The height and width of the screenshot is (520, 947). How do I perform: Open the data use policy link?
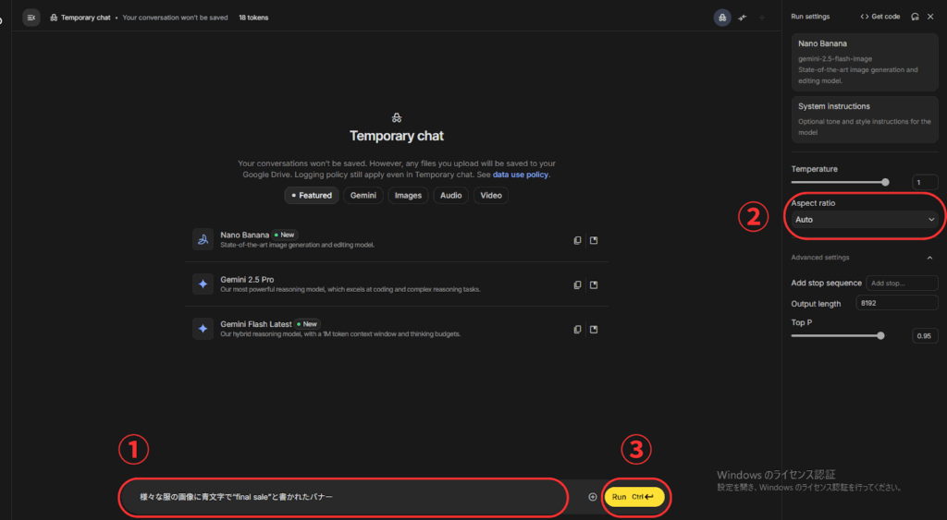[521, 175]
